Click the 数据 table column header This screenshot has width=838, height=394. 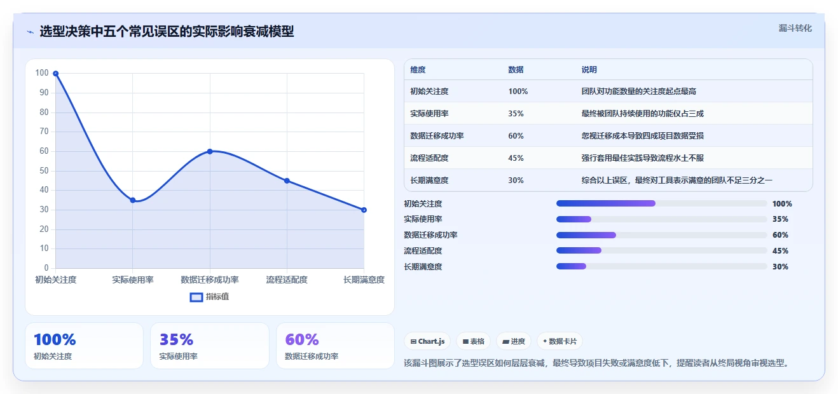tap(516, 70)
